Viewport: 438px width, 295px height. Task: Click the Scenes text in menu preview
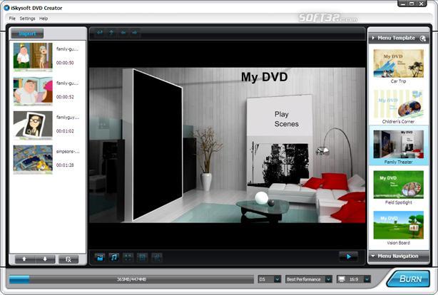[x=287, y=124]
